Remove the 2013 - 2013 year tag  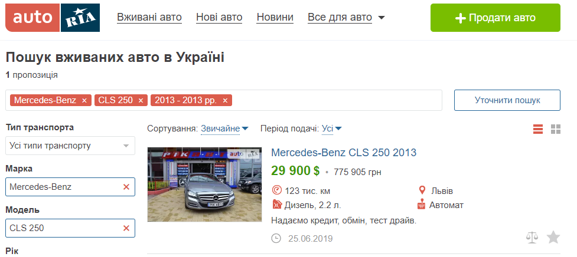tap(225, 101)
